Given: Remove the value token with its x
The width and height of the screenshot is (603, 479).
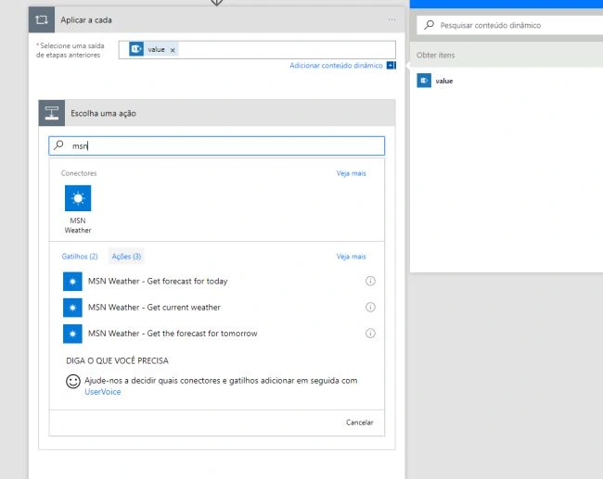Looking at the screenshot, I should 173,50.
